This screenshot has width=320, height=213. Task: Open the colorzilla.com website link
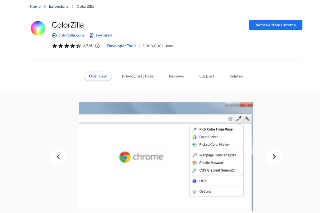[71, 35]
